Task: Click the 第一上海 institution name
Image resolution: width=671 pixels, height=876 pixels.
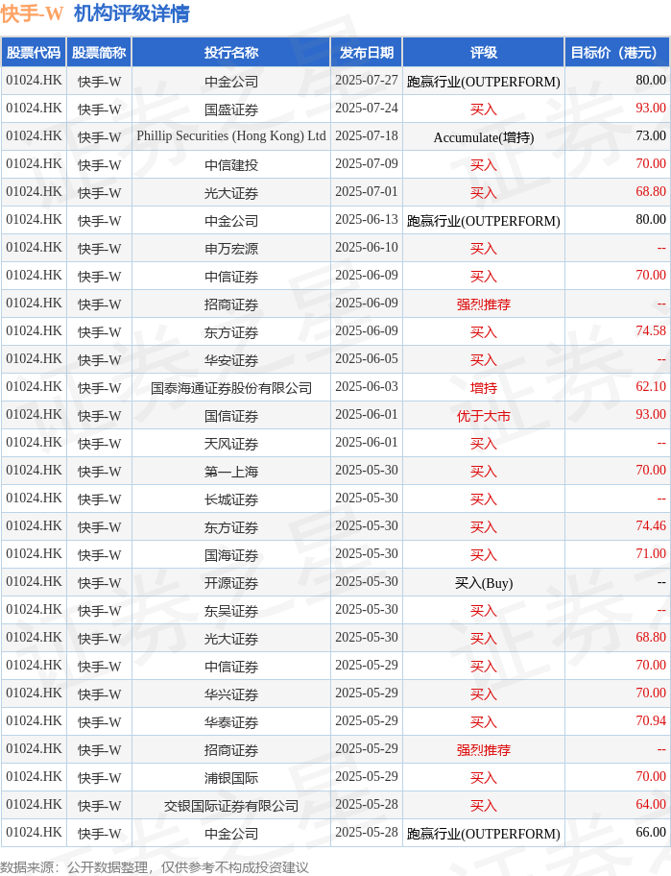Action: (x=231, y=472)
